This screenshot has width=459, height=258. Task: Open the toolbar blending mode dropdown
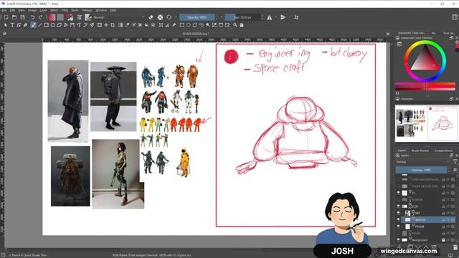(118, 17)
